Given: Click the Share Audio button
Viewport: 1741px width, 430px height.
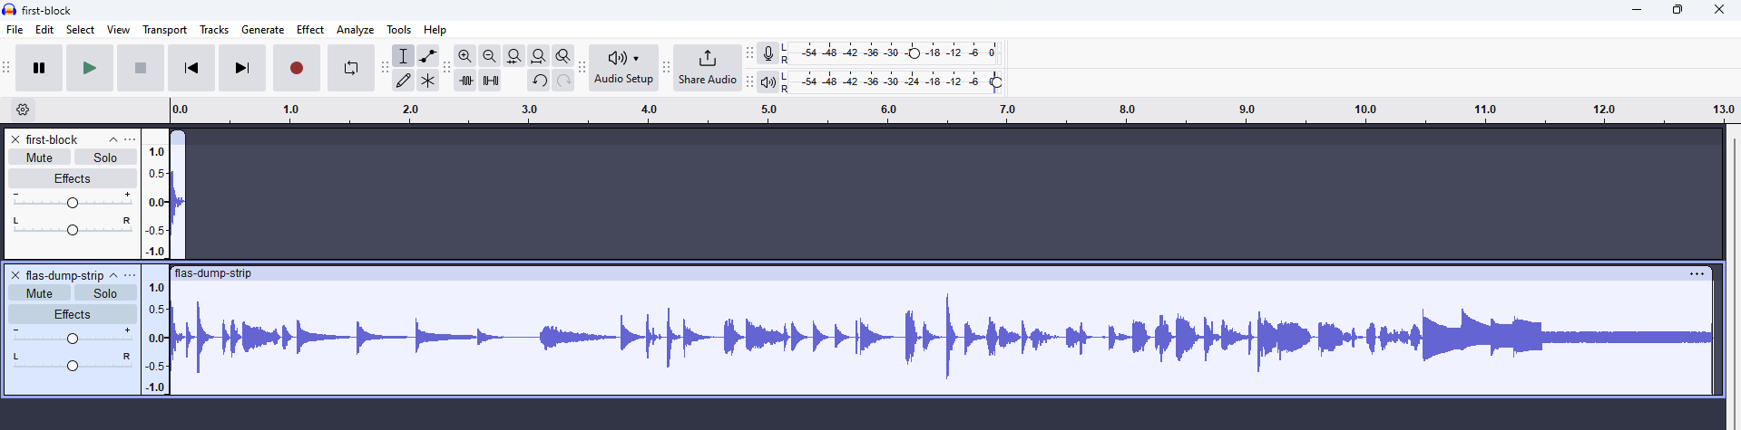Looking at the screenshot, I should click(708, 68).
